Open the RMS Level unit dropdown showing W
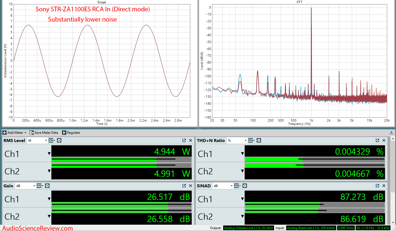Image resolution: width=396 pixels, height=231 pixels. [38, 140]
